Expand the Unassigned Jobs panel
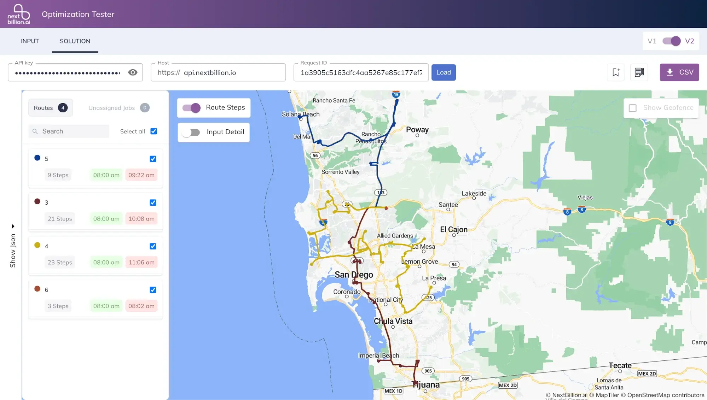 point(117,108)
